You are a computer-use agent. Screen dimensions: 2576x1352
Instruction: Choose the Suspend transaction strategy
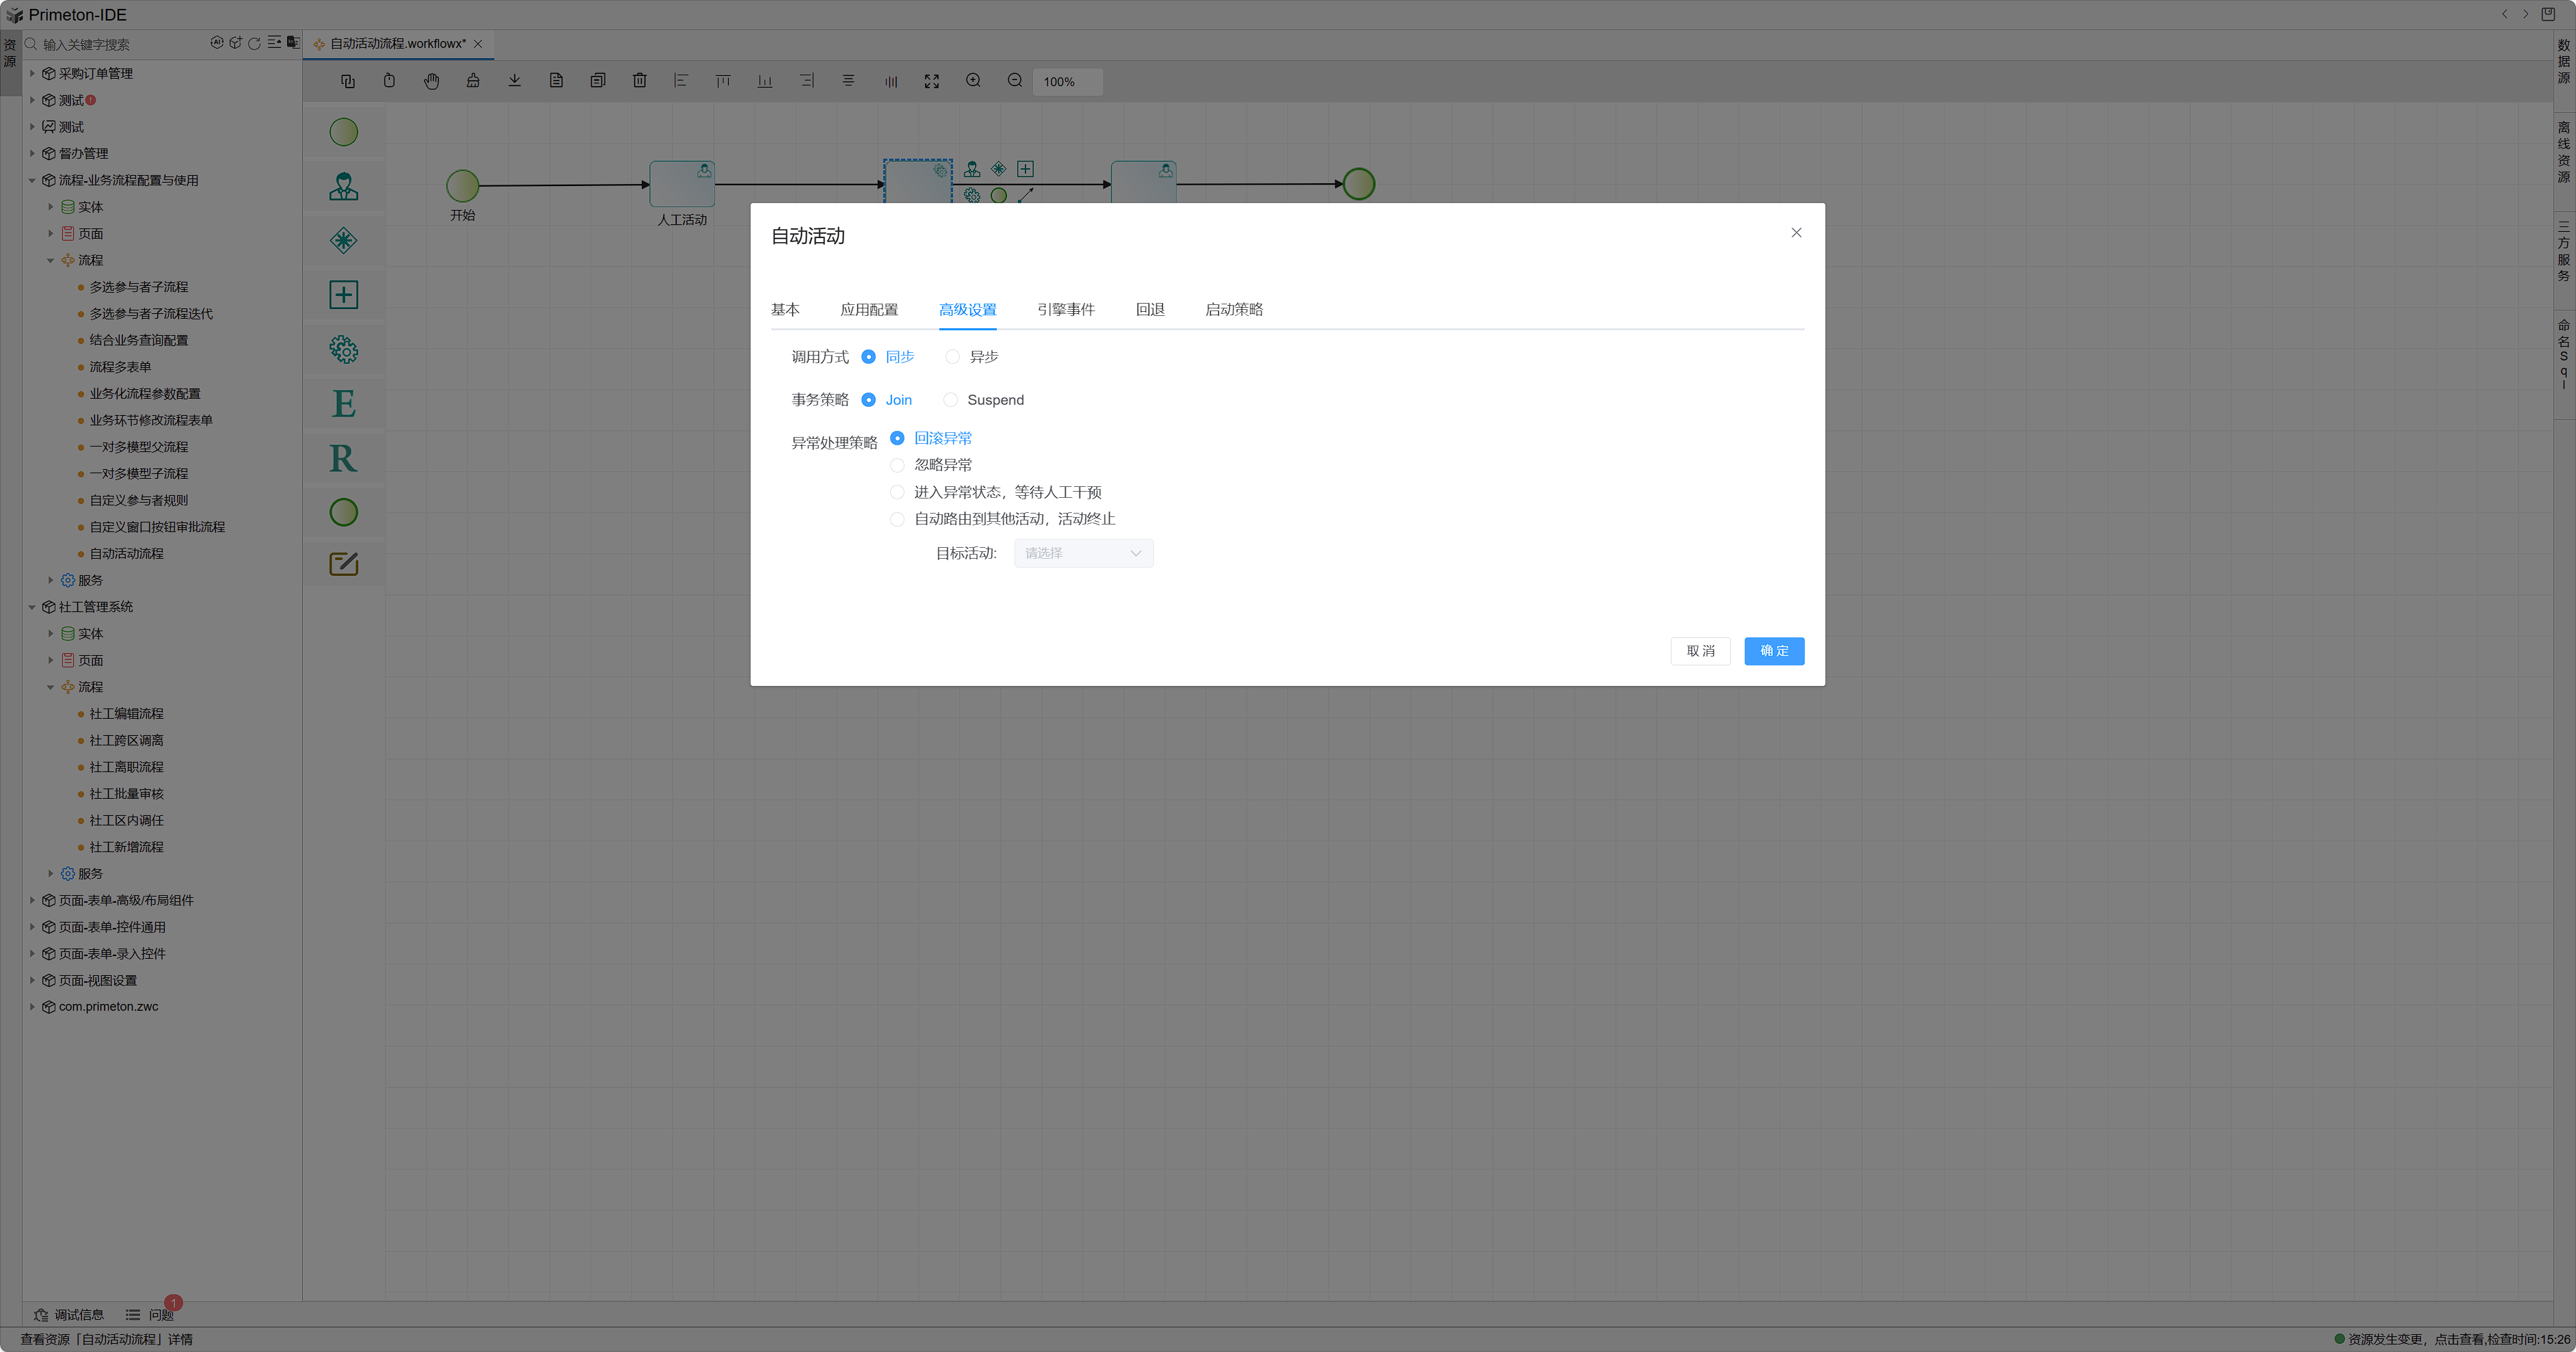950,400
